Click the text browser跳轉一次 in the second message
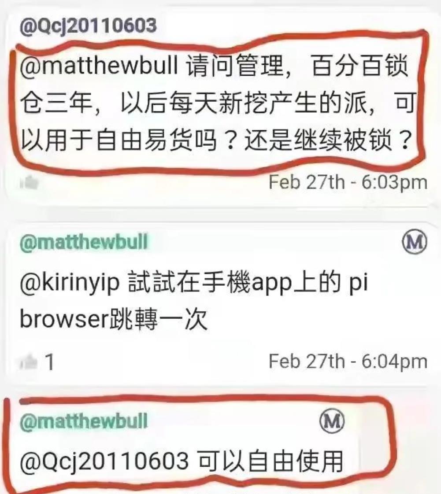The image size is (441, 494). tap(114, 319)
